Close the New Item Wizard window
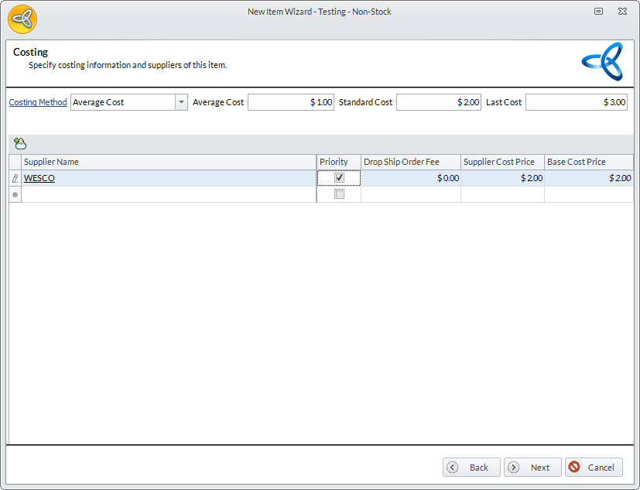The image size is (640, 490). tap(621, 12)
